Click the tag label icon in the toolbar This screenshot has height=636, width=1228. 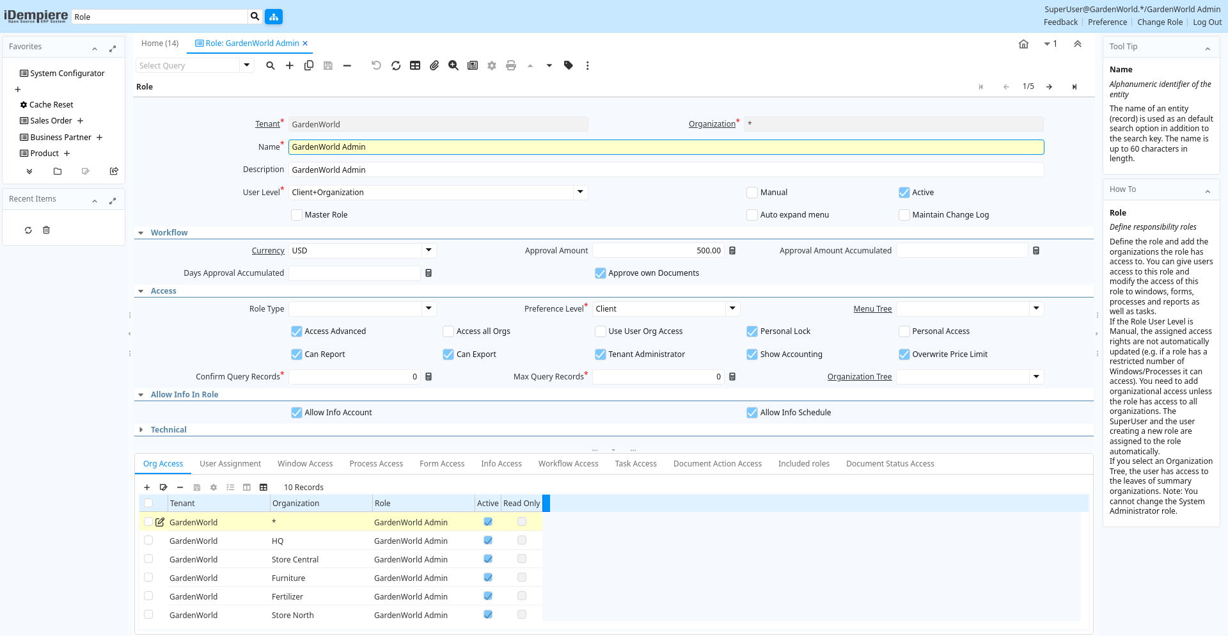(x=569, y=65)
